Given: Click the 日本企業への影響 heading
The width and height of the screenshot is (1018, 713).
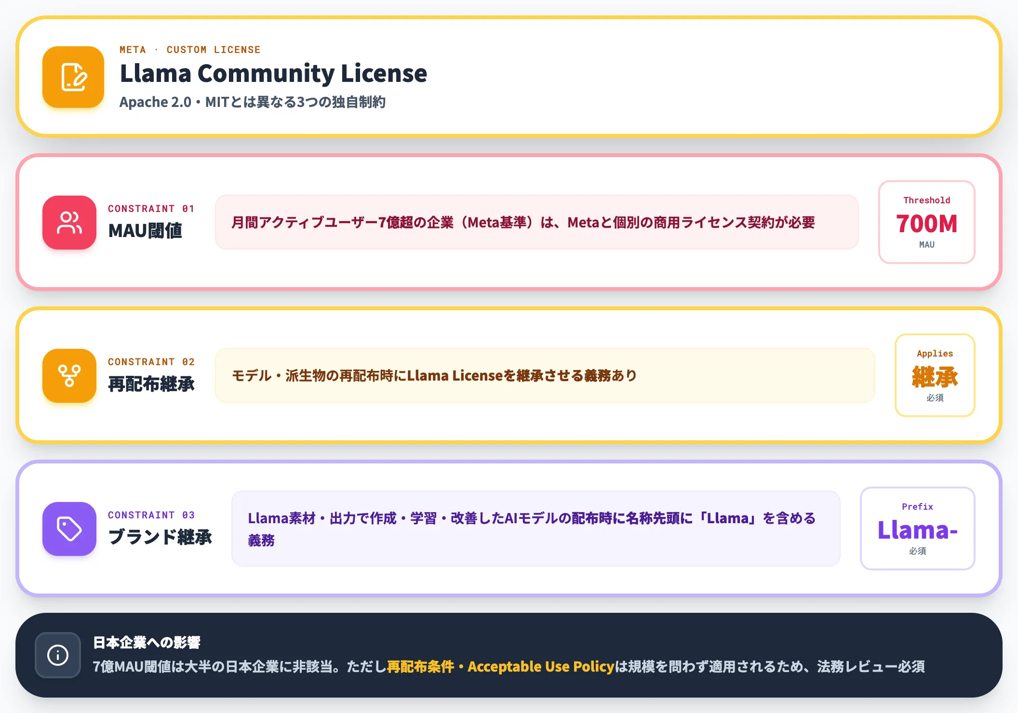Looking at the screenshot, I should click(147, 643).
